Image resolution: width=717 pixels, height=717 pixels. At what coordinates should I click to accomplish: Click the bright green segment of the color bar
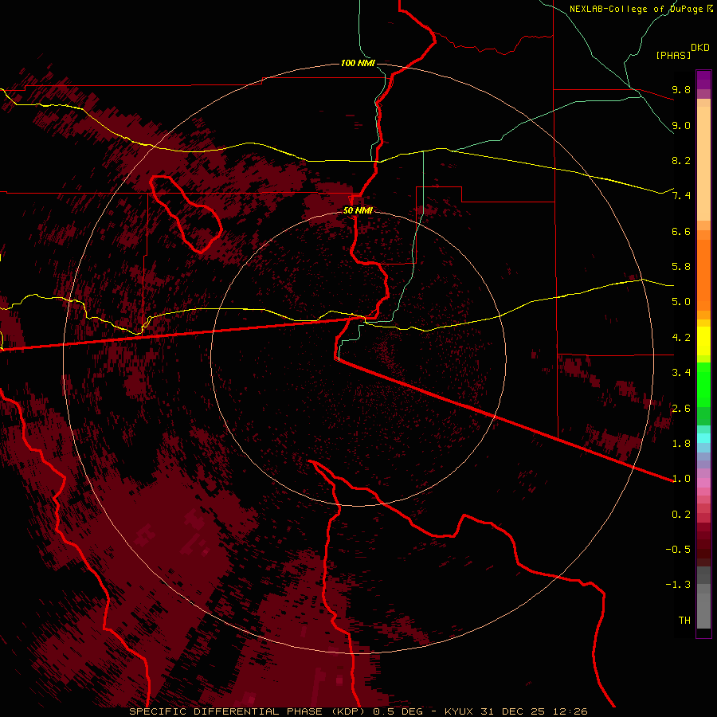point(703,384)
